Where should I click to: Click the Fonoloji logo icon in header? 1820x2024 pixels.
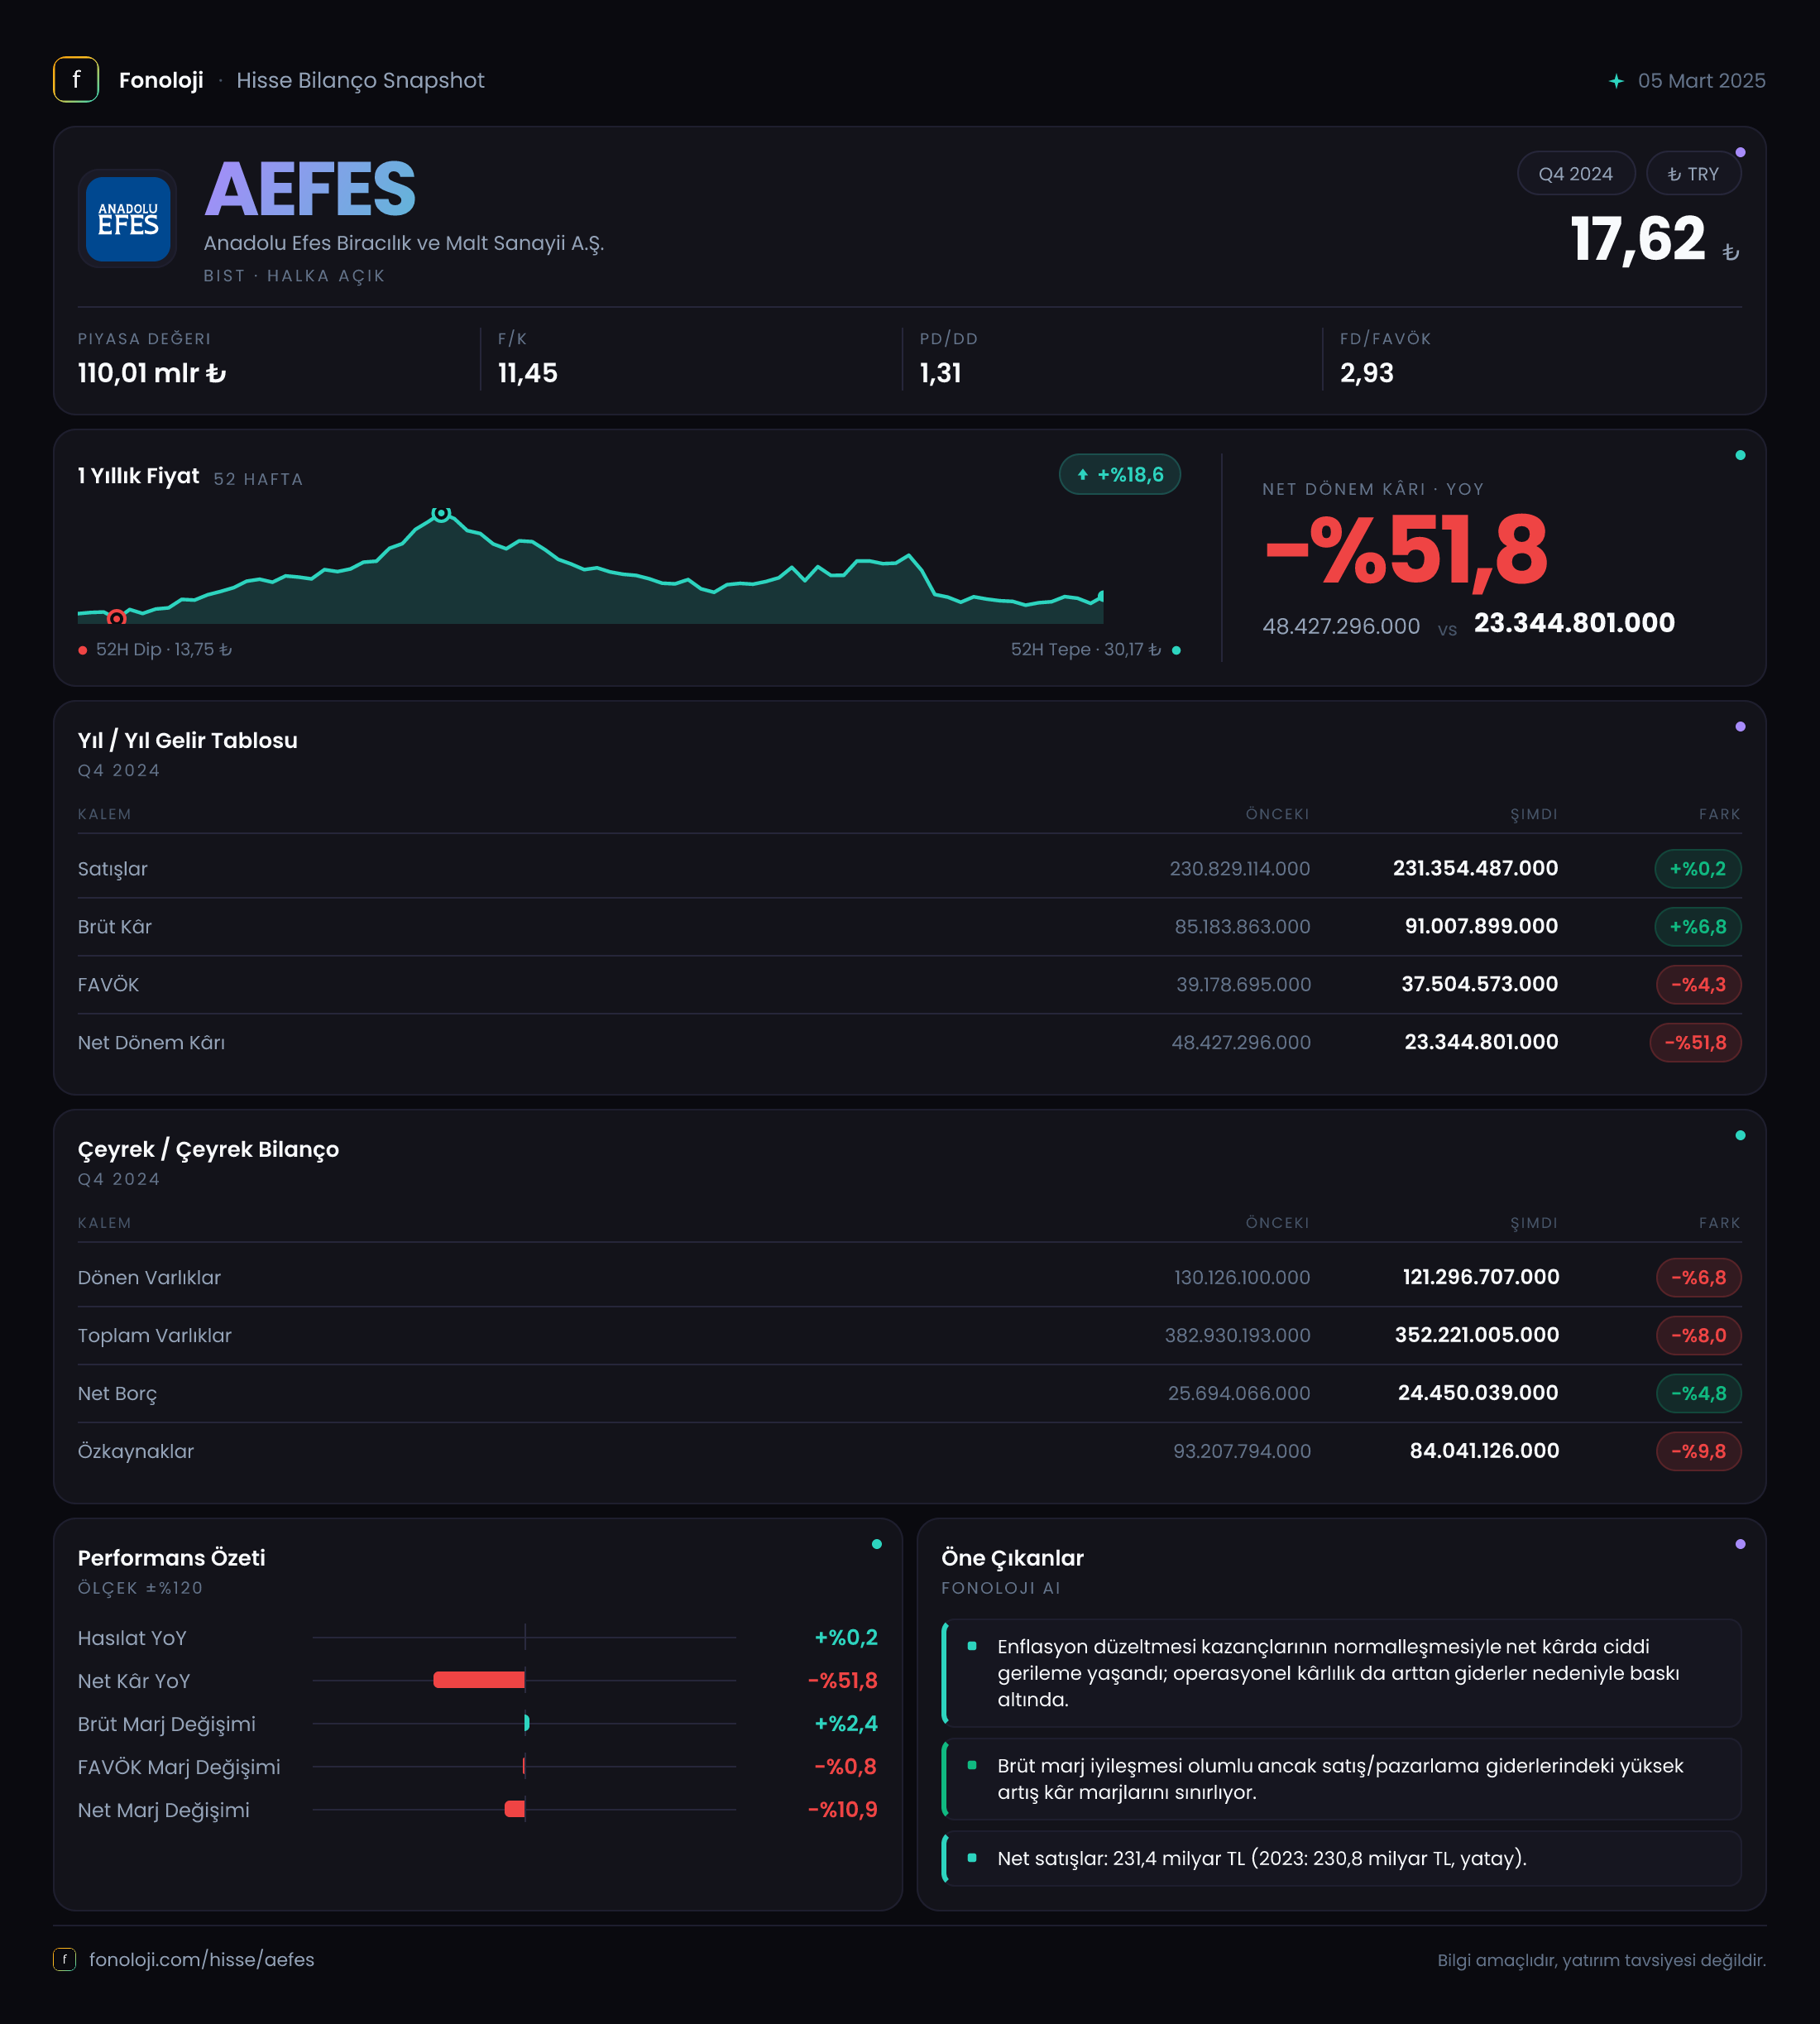click(x=76, y=80)
